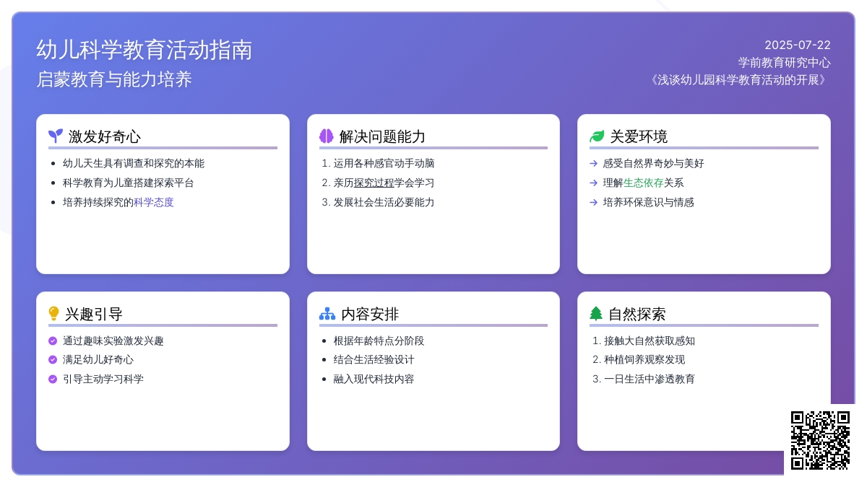
Task: Click the QR code image
Action: coord(820,440)
